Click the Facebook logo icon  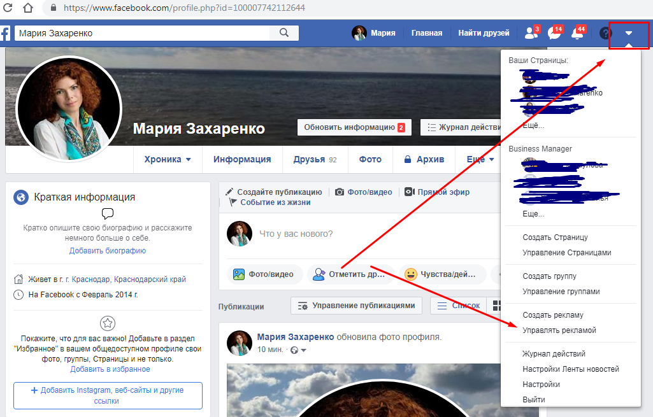tap(5, 33)
